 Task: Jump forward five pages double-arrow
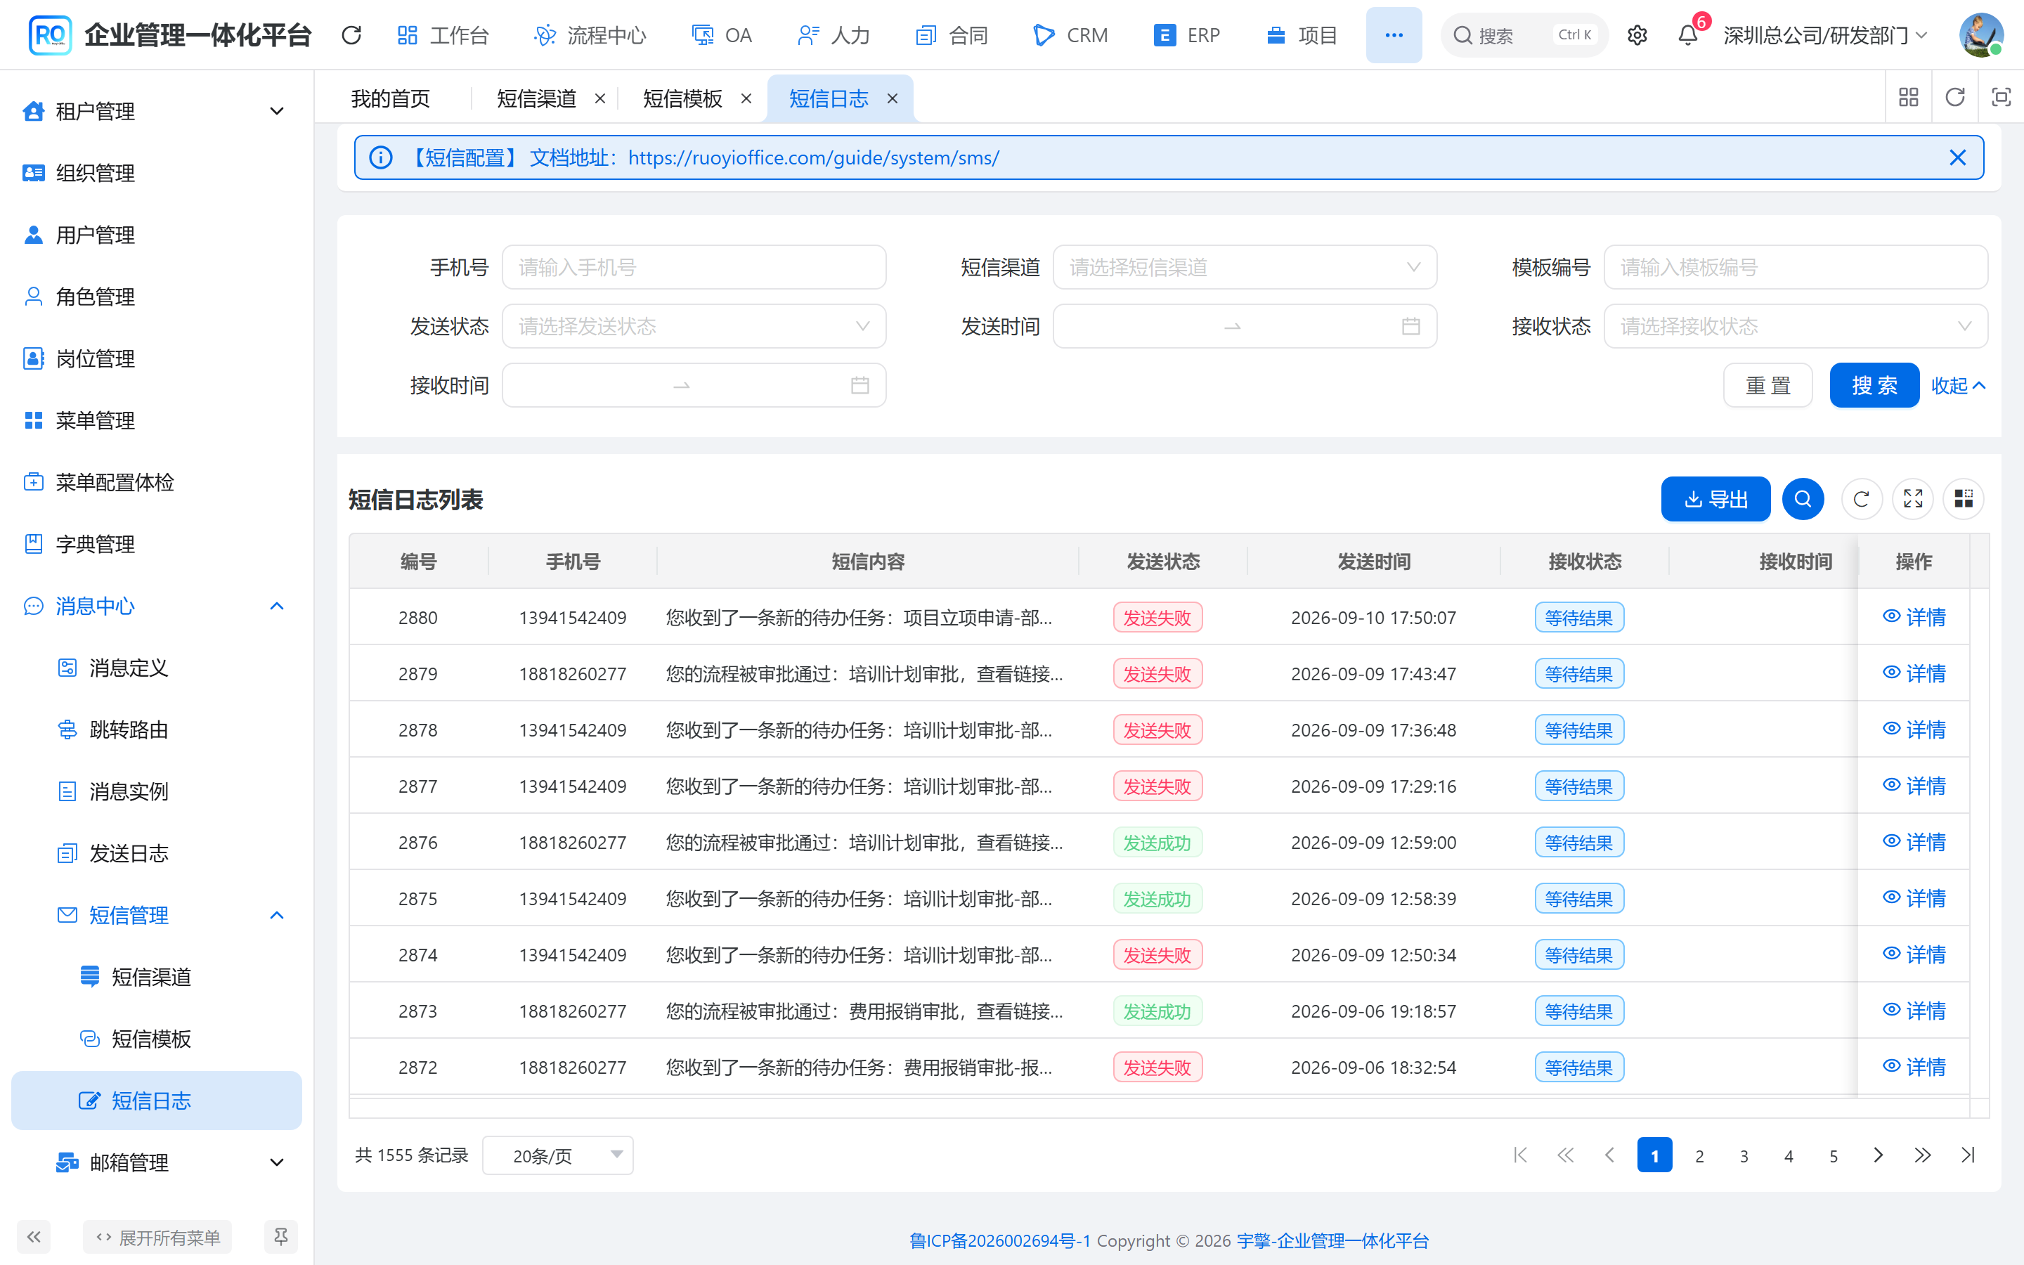[x=1922, y=1155]
